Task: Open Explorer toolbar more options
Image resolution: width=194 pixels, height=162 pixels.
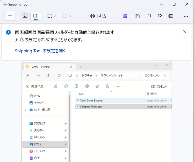Action: (119, 86)
